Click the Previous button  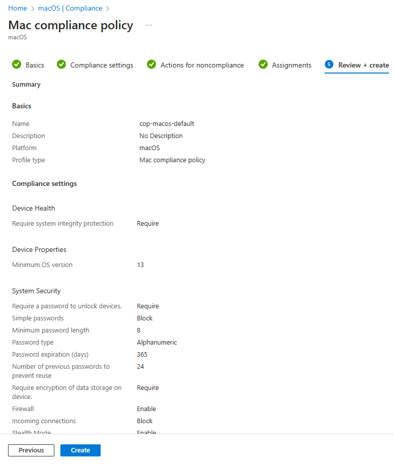[x=31, y=450]
